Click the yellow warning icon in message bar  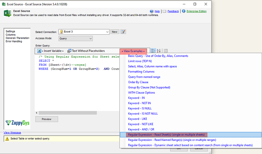(x=7, y=139)
